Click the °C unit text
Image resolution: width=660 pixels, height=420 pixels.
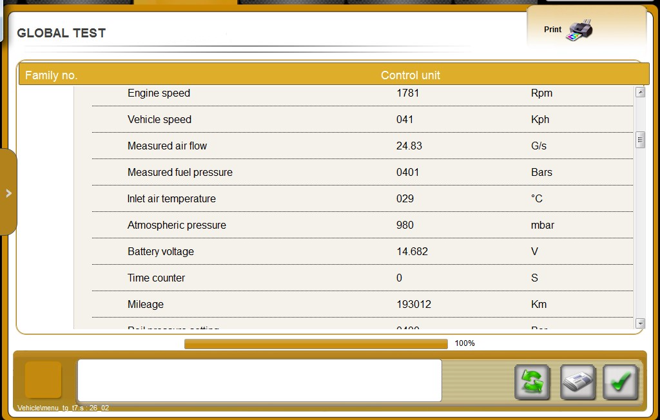(x=537, y=198)
